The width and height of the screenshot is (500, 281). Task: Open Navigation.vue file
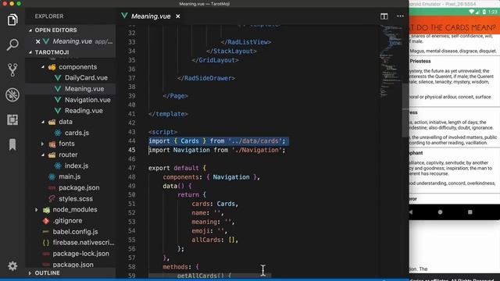[87, 100]
